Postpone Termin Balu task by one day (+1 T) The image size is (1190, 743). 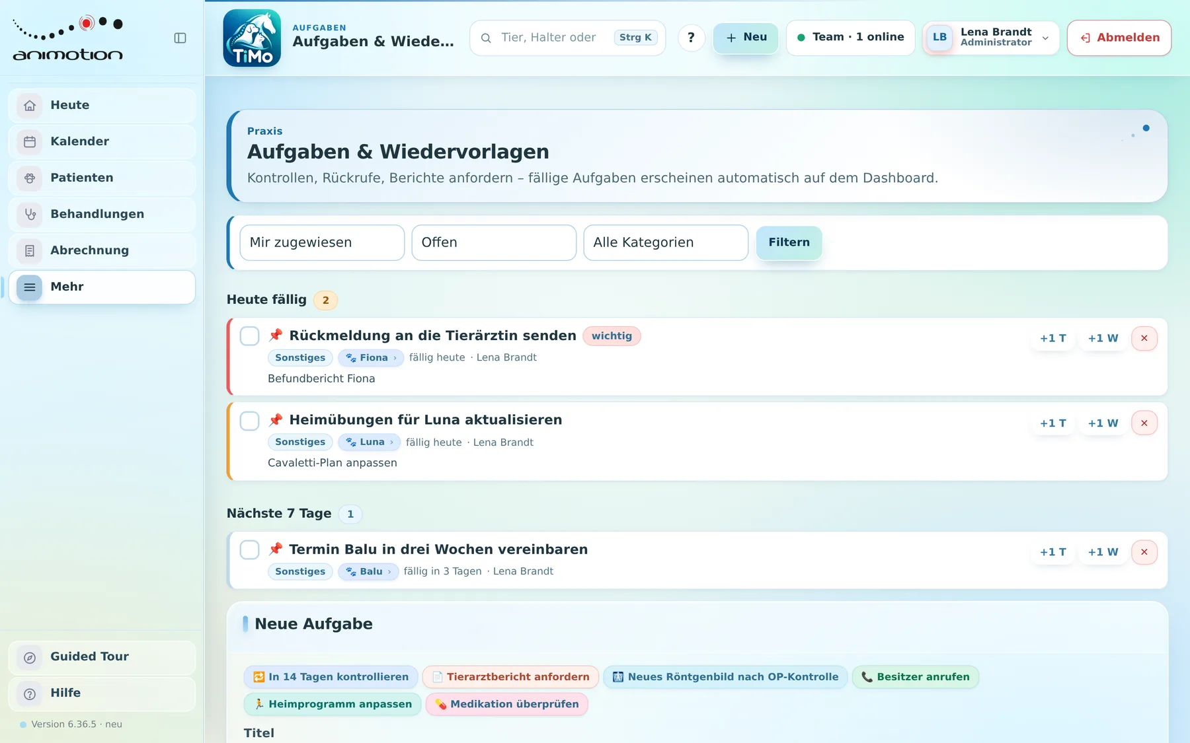(x=1052, y=552)
